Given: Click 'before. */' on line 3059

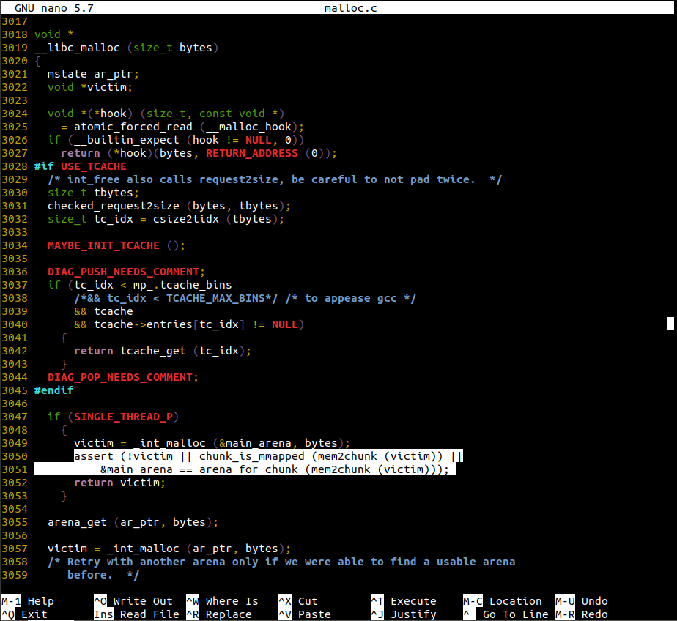Looking at the screenshot, I should coord(103,575).
